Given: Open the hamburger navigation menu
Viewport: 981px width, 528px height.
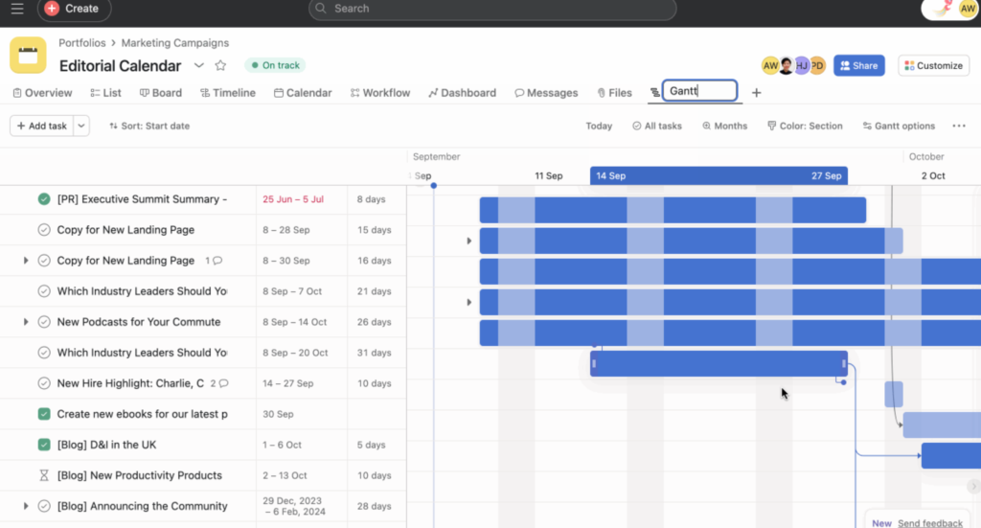Looking at the screenshot, I should [17, 9].
